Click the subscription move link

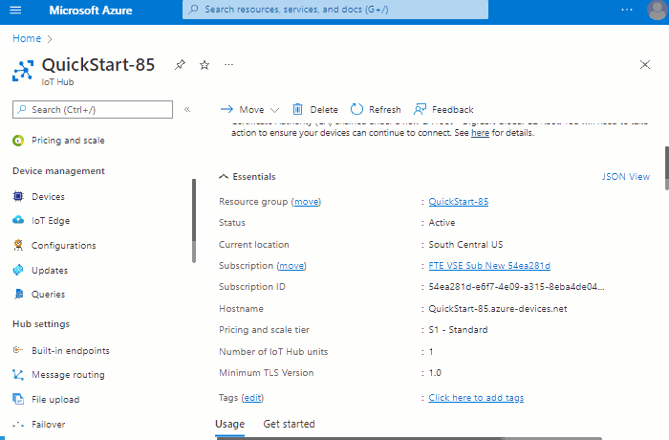click(x=291, y=266)
